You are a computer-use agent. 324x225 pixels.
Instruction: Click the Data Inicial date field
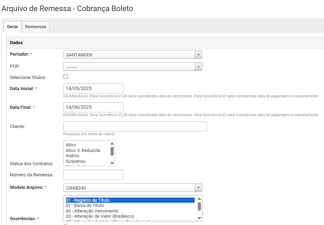click(x=93, y=88)
